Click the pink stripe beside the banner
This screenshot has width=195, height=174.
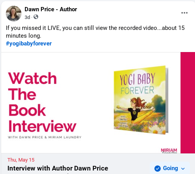coord(188,103)
